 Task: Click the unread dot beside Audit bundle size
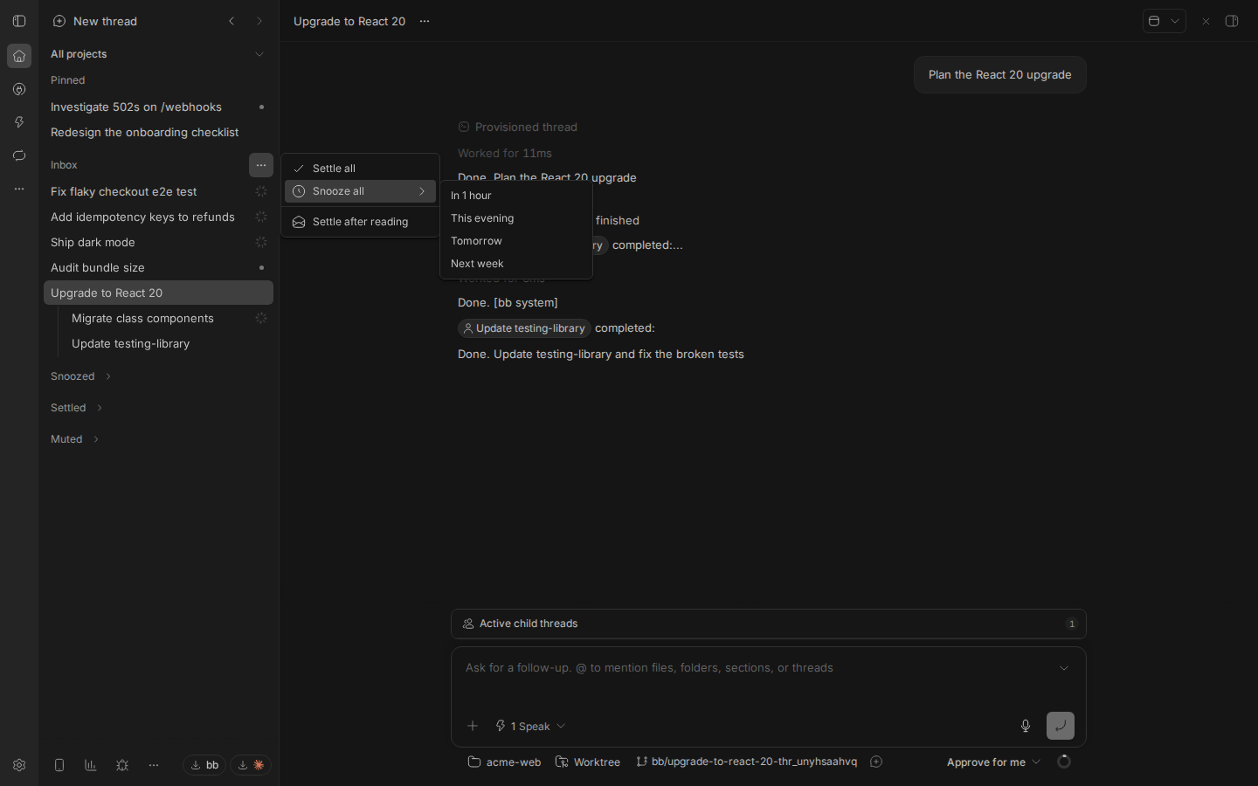pos(261,267)
